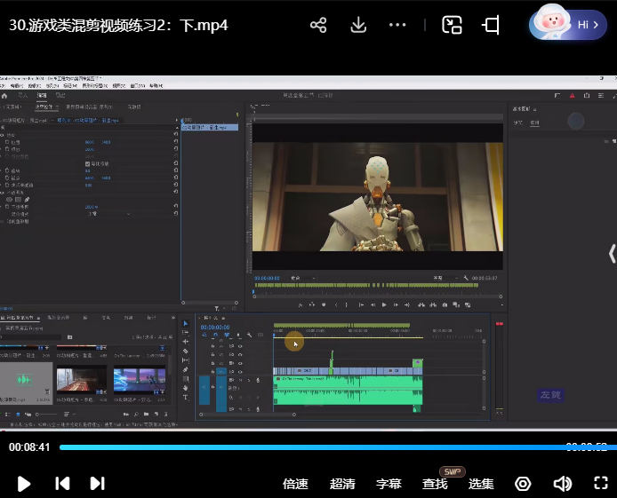Open the Hi assistant avatar button
The image size is (617, 498).
tap(568, 25)
